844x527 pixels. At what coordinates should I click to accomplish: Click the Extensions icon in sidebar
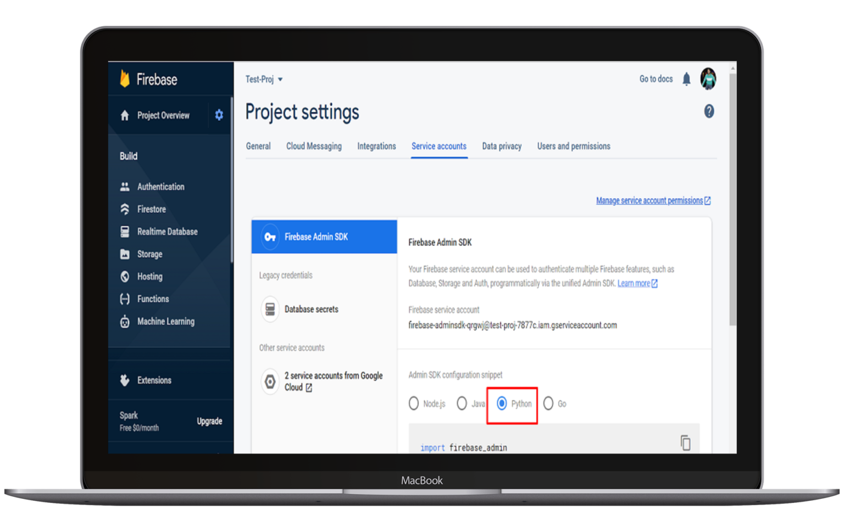tap(125, 380)
